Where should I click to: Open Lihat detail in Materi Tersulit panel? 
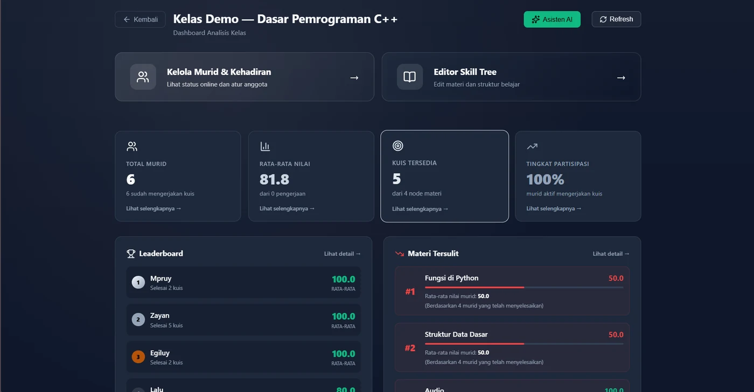coord(611,254)
